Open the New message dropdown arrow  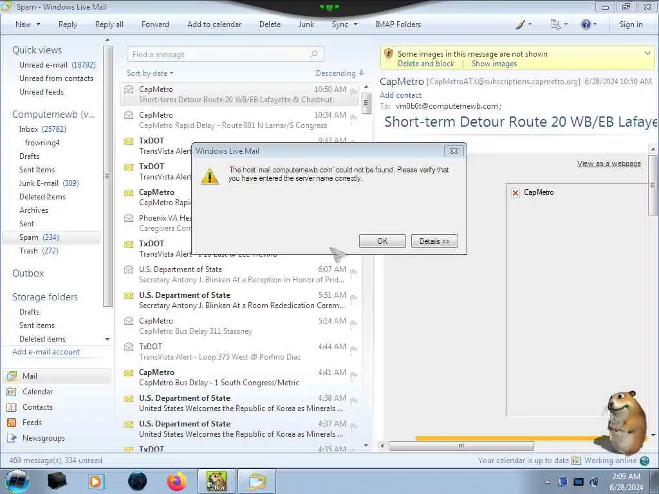pos(38,24)
